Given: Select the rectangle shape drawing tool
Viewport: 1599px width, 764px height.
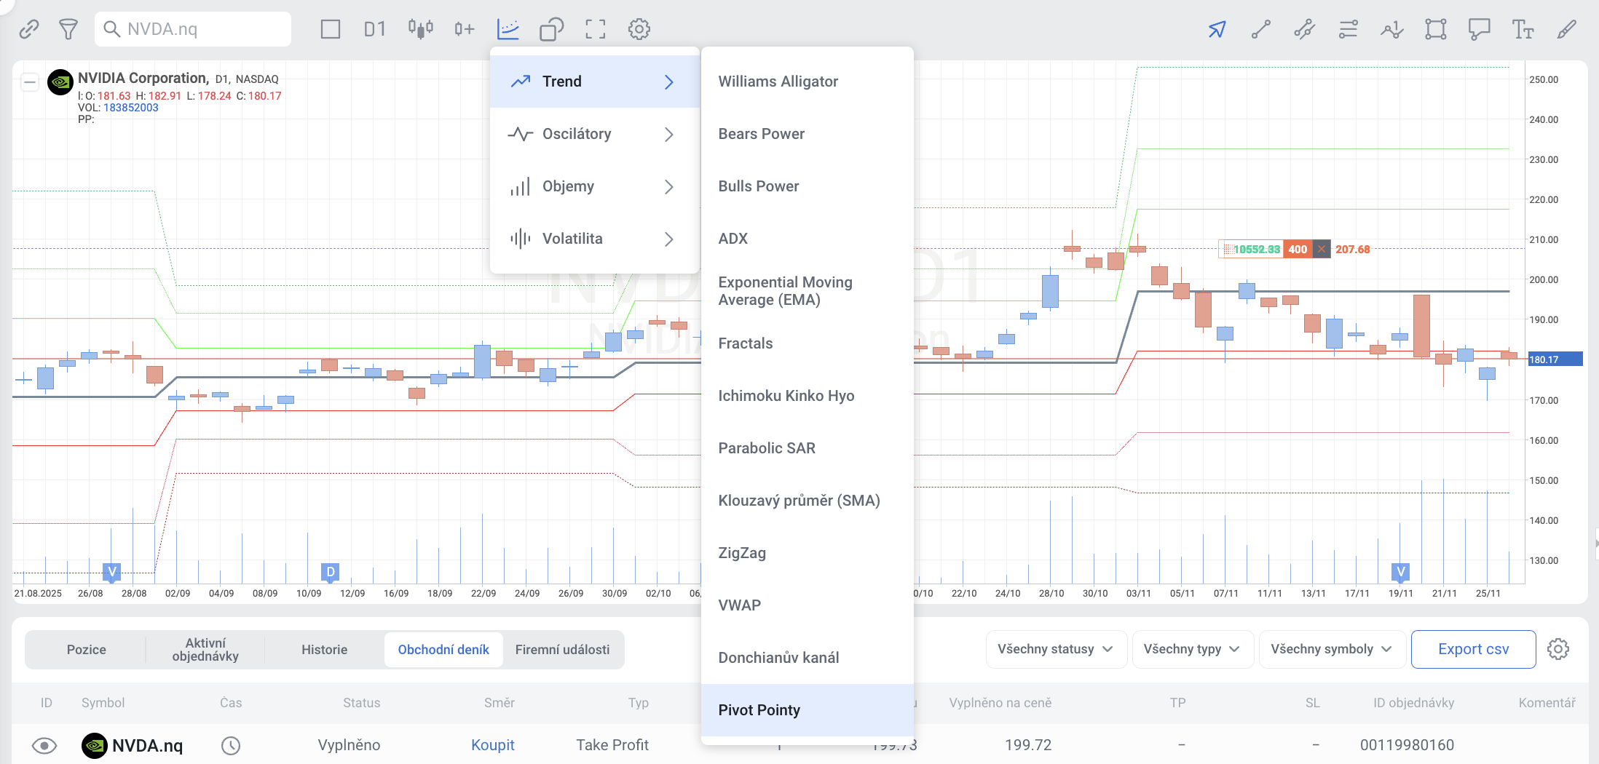Looking at the screenshot, I should point(1436,29).
